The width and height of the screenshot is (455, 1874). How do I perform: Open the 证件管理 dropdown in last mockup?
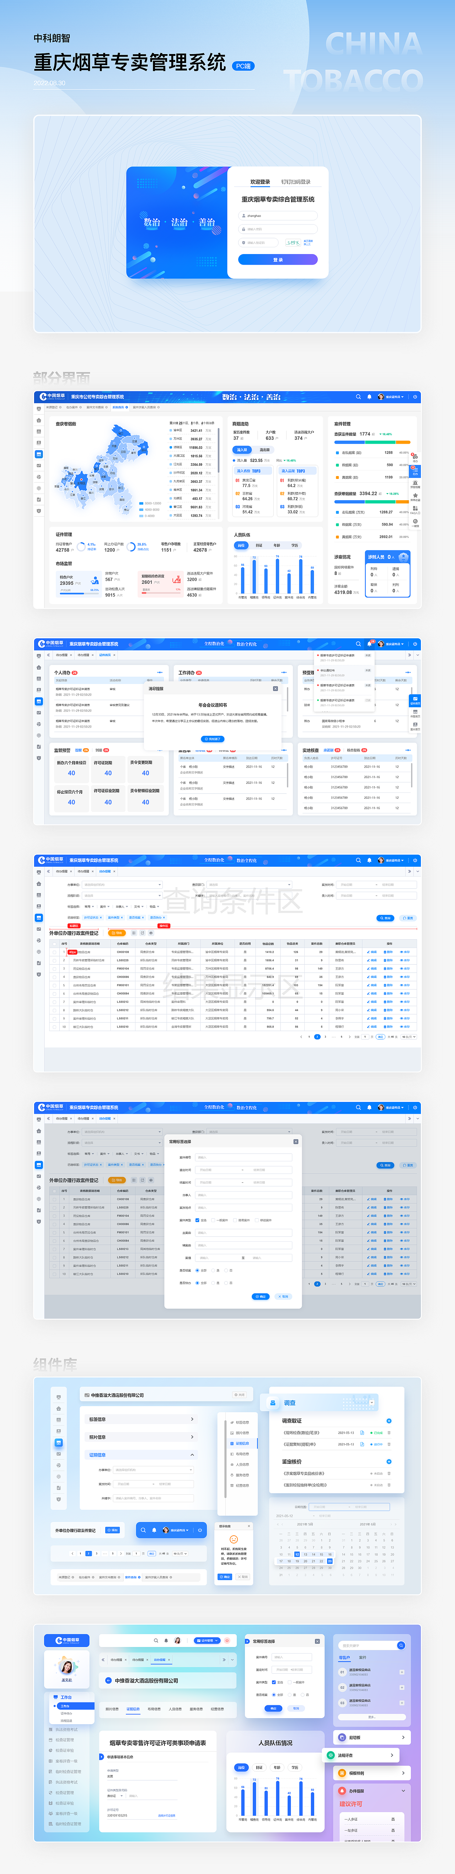207,1641
